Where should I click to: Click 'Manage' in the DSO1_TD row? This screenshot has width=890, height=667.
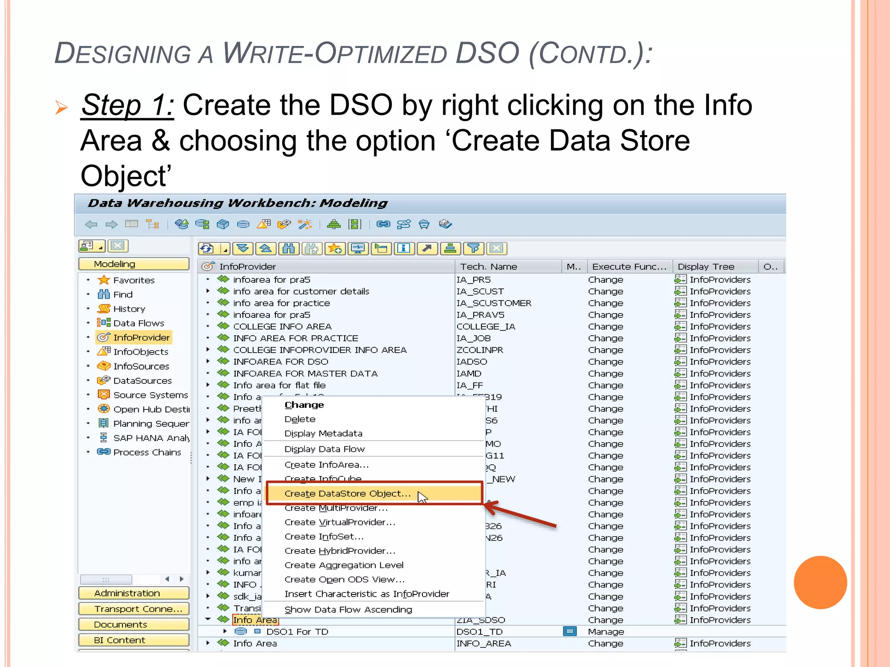606,631
